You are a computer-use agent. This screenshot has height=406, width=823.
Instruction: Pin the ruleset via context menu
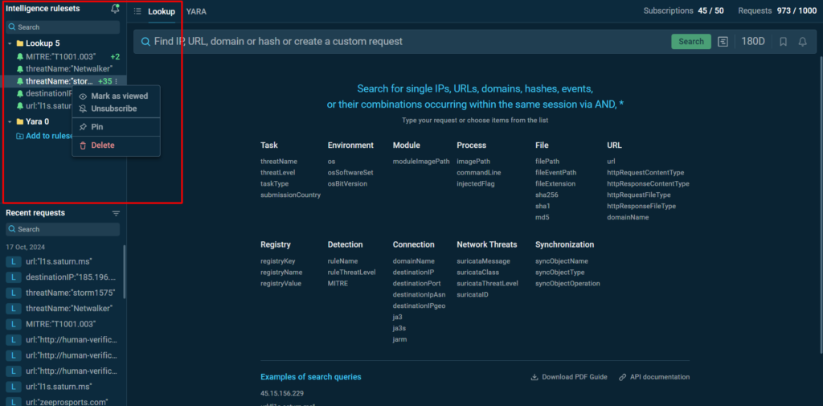96,127
